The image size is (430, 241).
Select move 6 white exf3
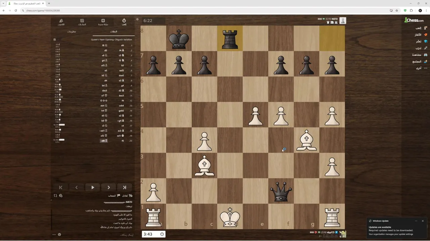pyautogui.click(x=122, y=71)
